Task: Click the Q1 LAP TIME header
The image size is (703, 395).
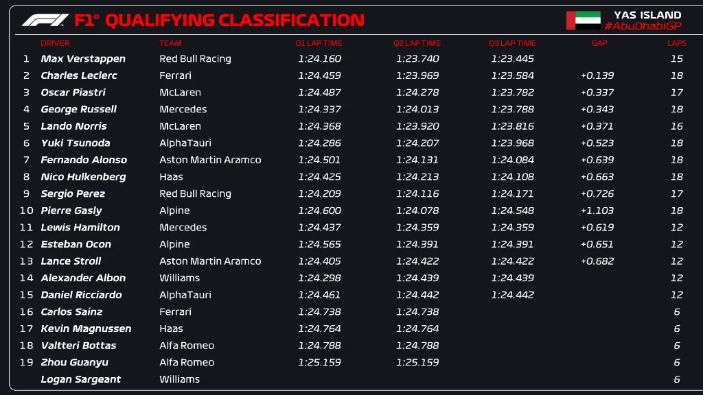Action: (319, 43)
